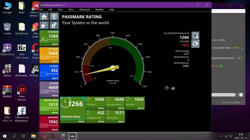Viewport: 250px width, 140px height.
Task: Show hidden tray icons chevron
Action: click(221, 136)
